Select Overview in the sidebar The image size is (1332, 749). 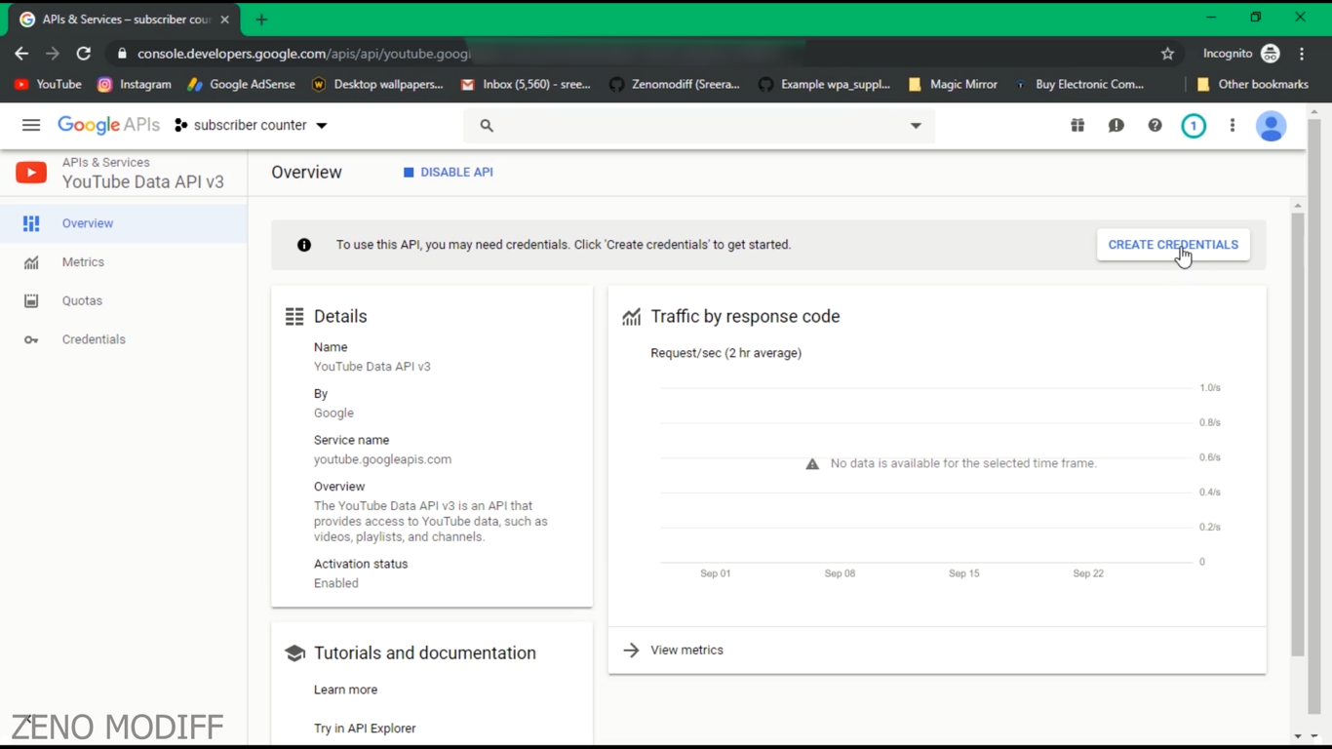click(x=124, y=223)
